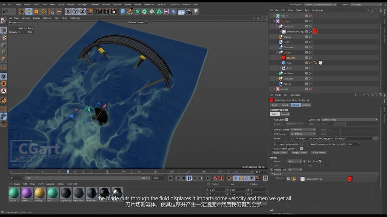Toggle Type Fill layer enable mark
This screenshot has height=217, width=387.
(311, 16)
